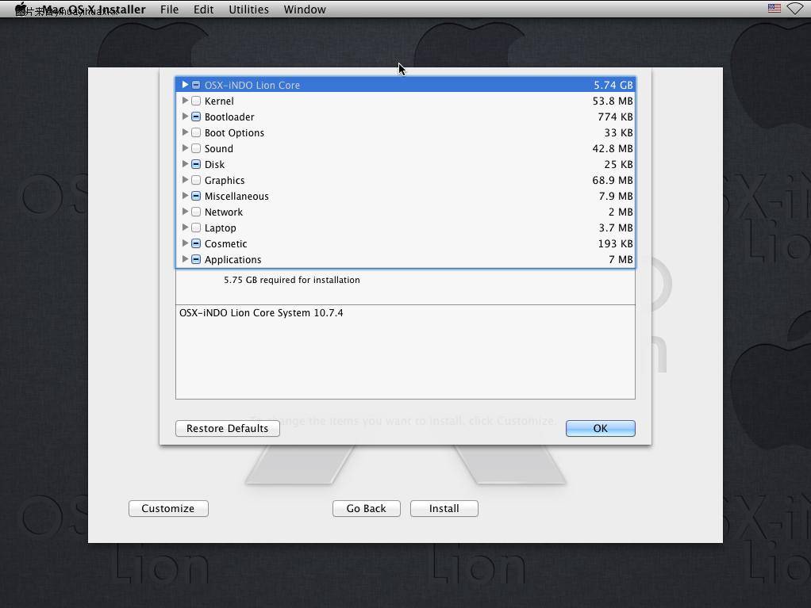Screen dimensions: 811x608
Task: Enable the Network package checkbox
Action: pos(196,212)
